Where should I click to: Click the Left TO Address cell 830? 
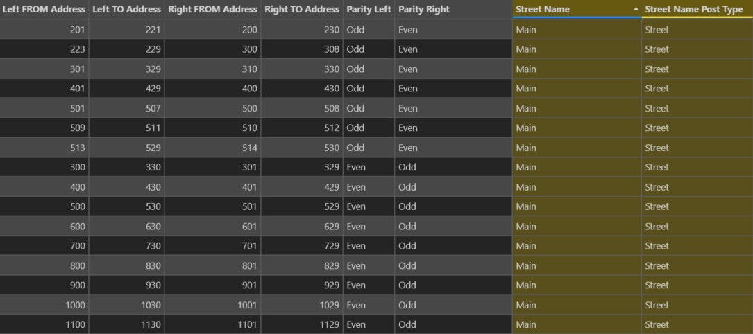[126, 265]
